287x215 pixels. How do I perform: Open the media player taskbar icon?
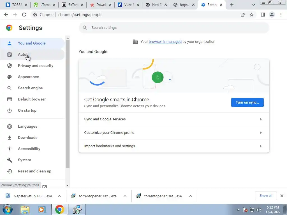[42, 210]
